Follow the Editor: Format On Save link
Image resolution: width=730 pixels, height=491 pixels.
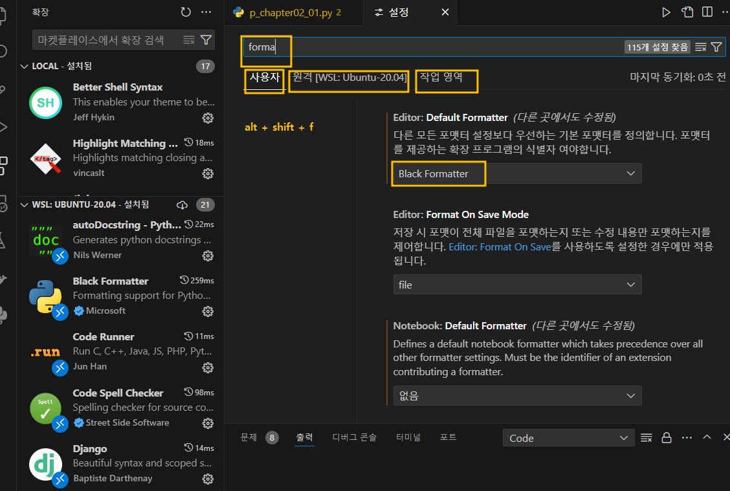click(500, 246)
